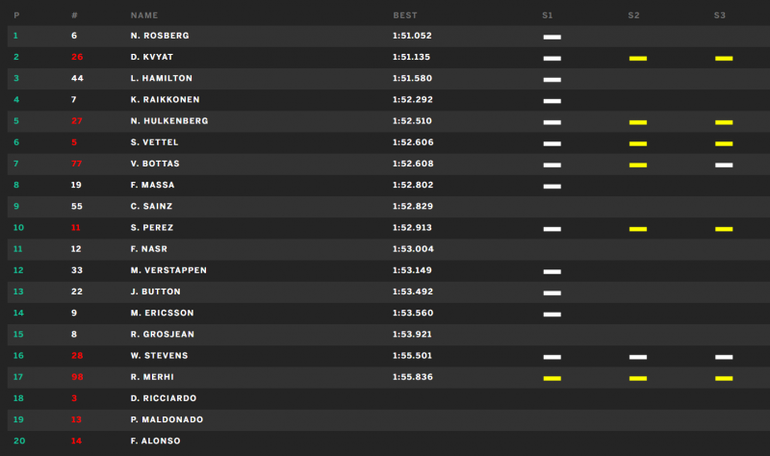This screenshot has width=770, height=456.
Task: Click the BEST column header
Action: (405, 15)
